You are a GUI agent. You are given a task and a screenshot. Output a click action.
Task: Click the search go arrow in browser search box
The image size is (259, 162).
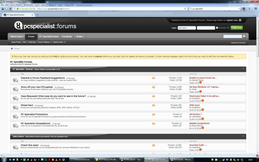239,9
